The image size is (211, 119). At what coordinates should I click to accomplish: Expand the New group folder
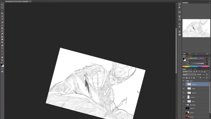(x=186, y=105)
